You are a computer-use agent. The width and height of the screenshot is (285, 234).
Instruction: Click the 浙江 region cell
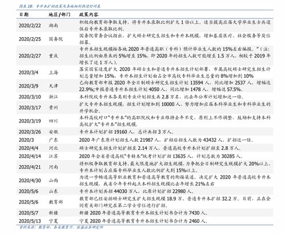[54, 97]
